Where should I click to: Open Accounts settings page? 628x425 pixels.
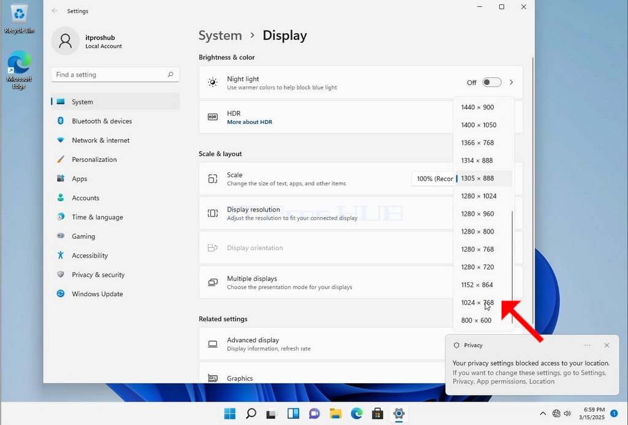(115, 198)
